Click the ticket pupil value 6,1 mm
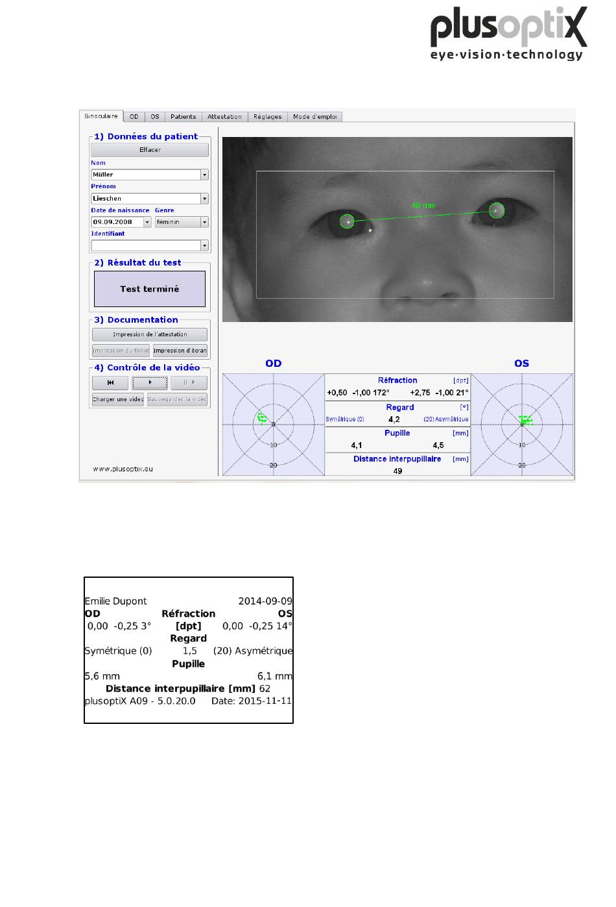This screenshot has width=616, height=907. [x=275, y=676]
